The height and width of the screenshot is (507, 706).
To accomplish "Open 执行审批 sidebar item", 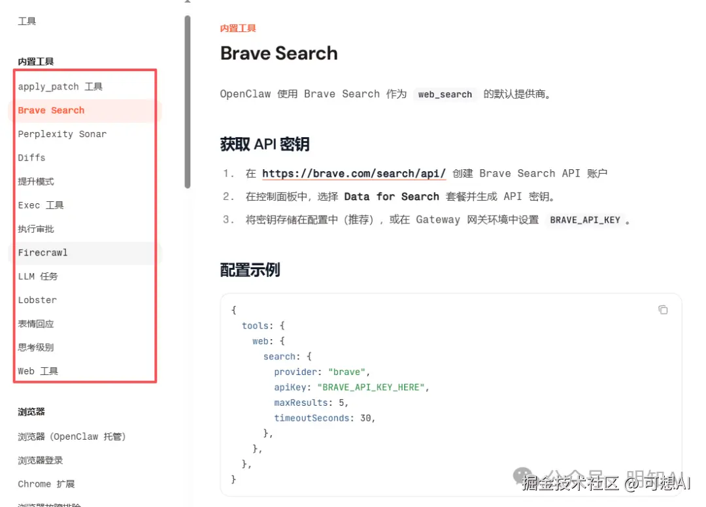I will (36, 229).
